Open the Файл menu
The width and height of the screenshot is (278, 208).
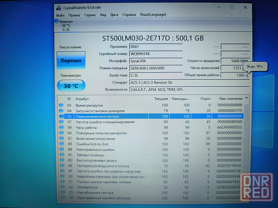click(x=60, y=15)
